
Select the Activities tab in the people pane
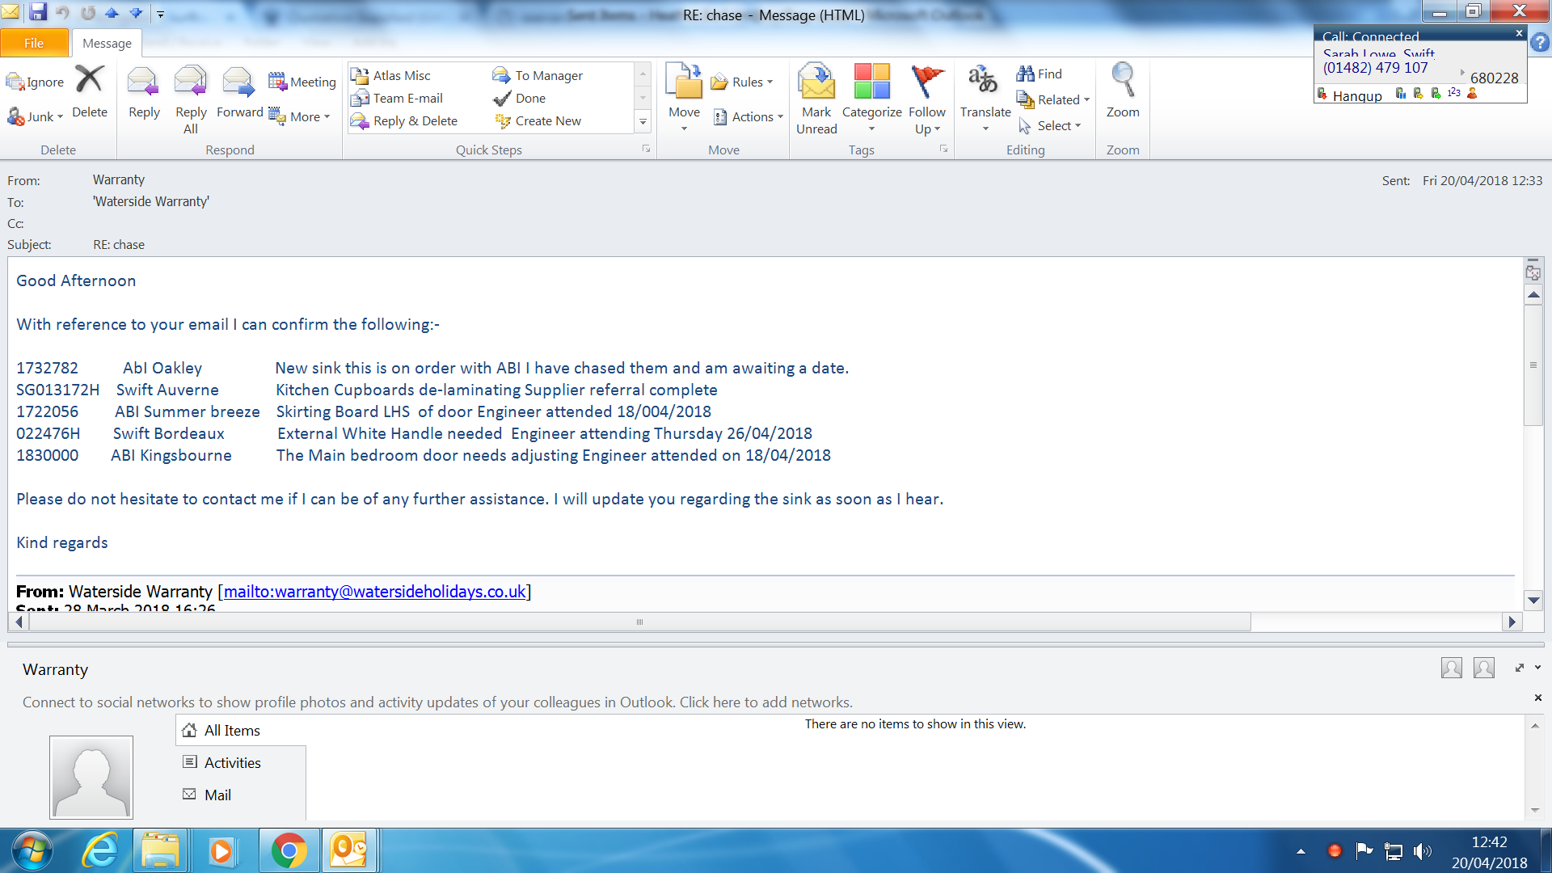click(x=232, y=762)
